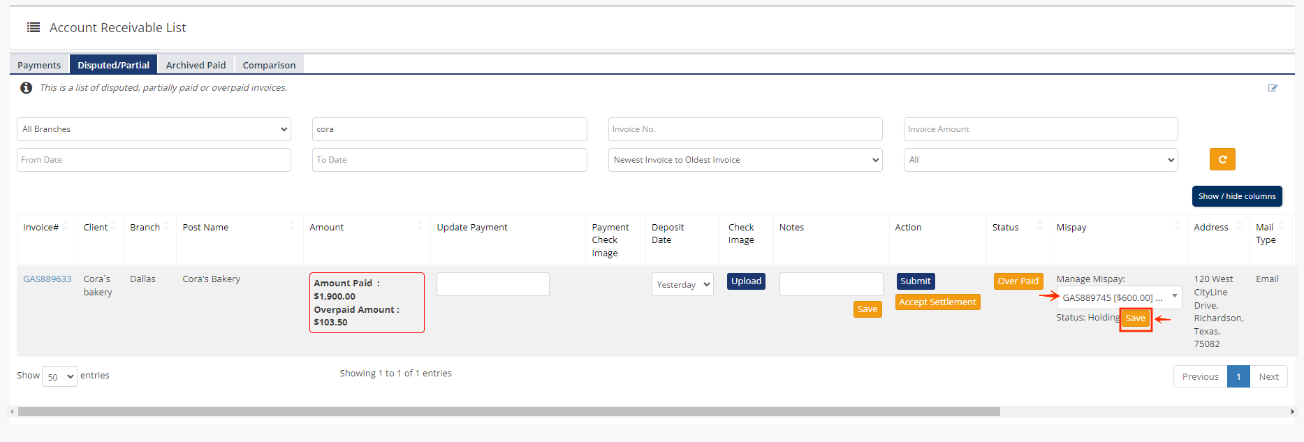The height and width of the screenshot is (442, 1304).
Task: Open the All Branches dropdown
Action: pyautogui.click(x=154, y=129)
